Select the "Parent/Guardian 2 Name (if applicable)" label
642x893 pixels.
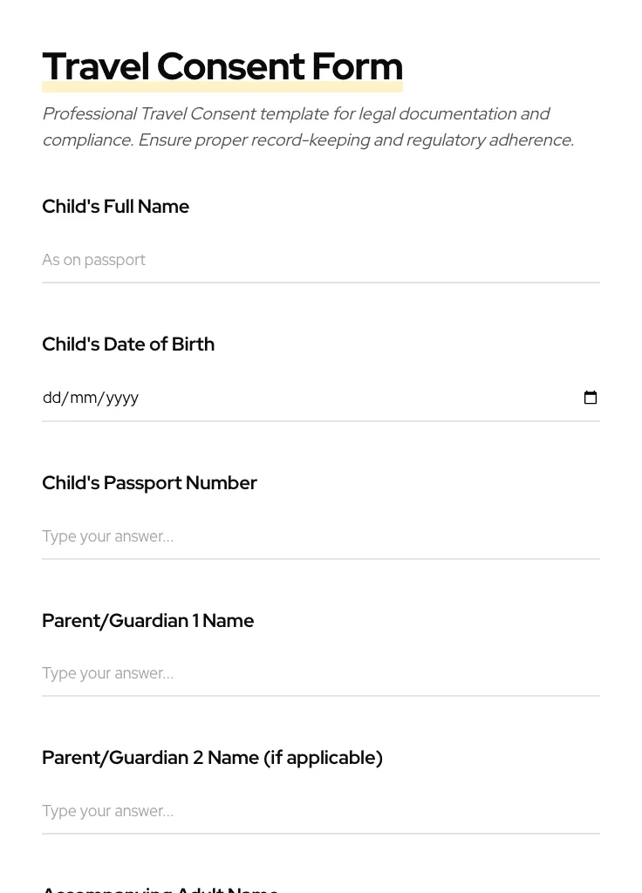[212, 758]
